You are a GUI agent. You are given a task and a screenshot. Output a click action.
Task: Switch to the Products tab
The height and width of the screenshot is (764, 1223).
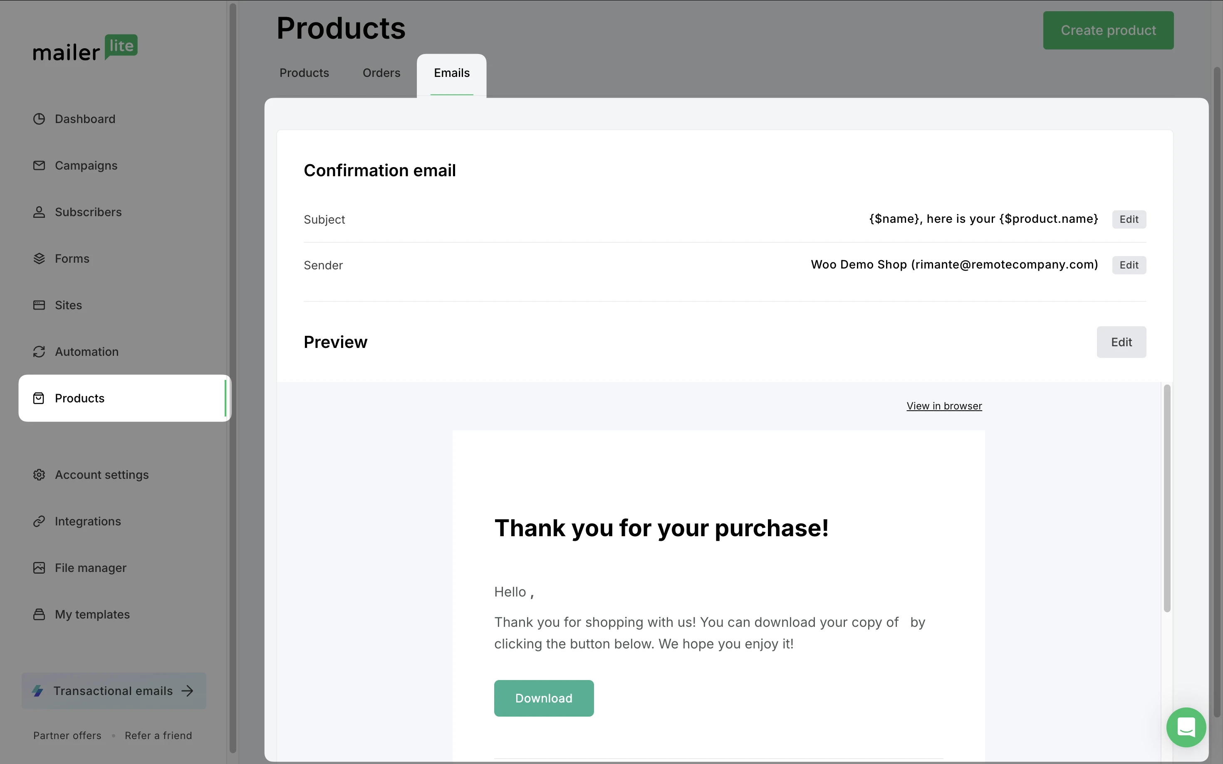coord(305,73)
